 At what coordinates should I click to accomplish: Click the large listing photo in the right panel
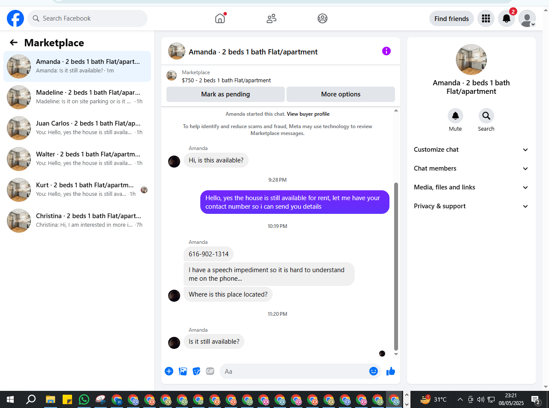(471, 60)
